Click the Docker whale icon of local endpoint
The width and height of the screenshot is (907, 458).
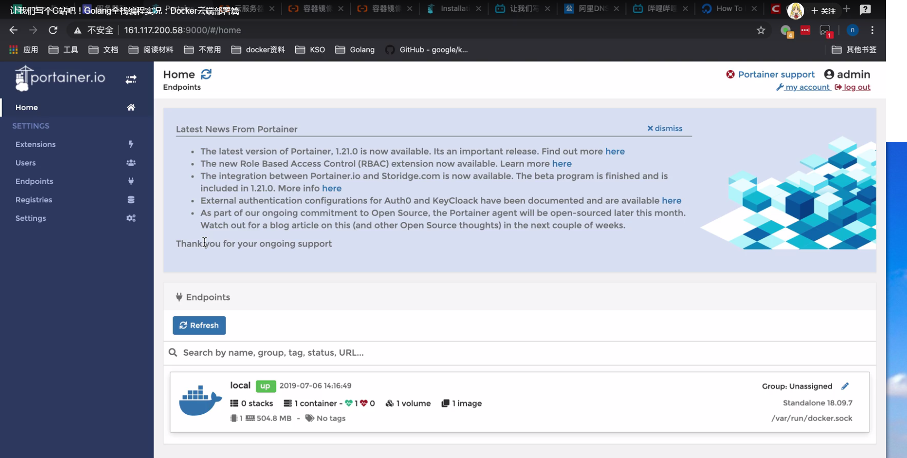(200, 401)
